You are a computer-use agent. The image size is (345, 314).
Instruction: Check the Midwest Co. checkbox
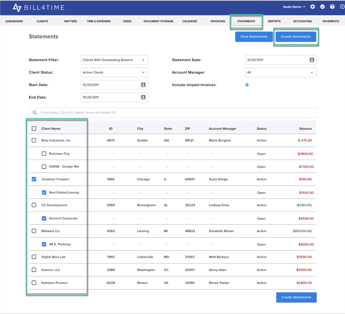[34, 231]
